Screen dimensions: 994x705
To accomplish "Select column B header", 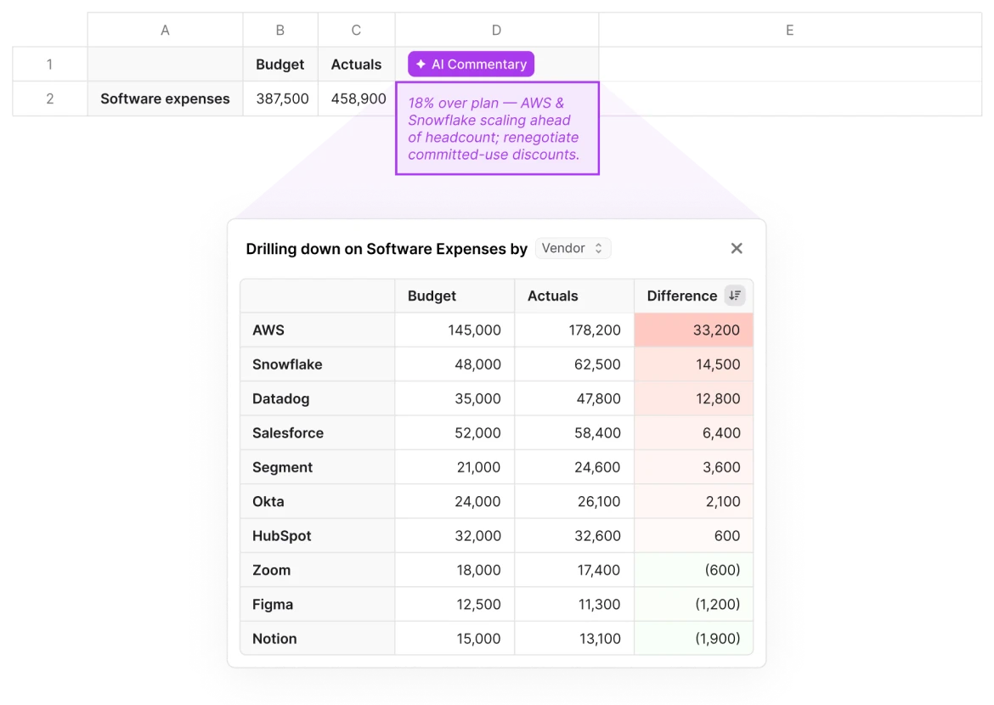I will [x=280, y=30].
